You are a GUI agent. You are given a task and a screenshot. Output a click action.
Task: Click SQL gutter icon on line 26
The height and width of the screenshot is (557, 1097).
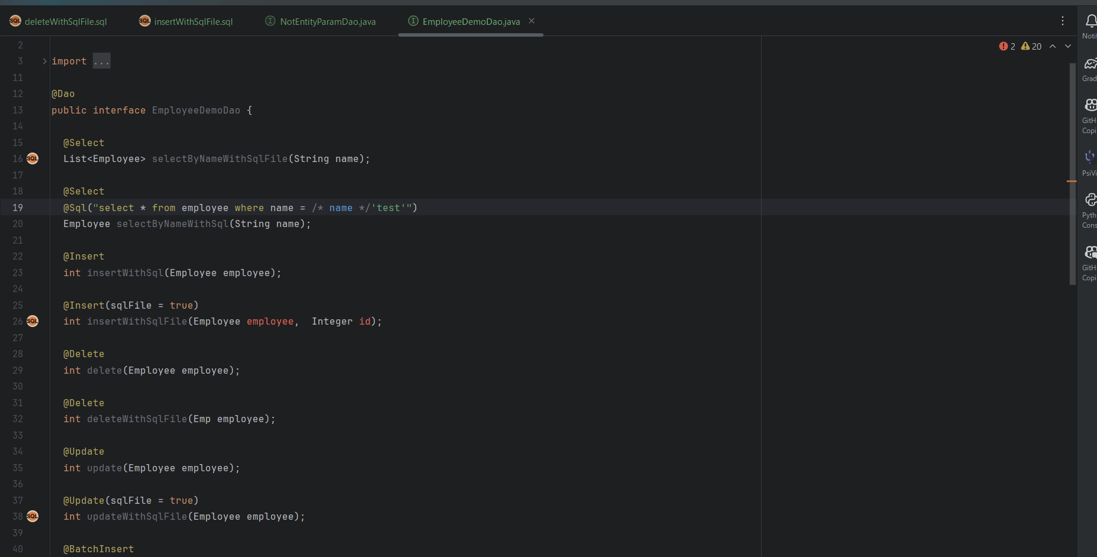point(33,321)
